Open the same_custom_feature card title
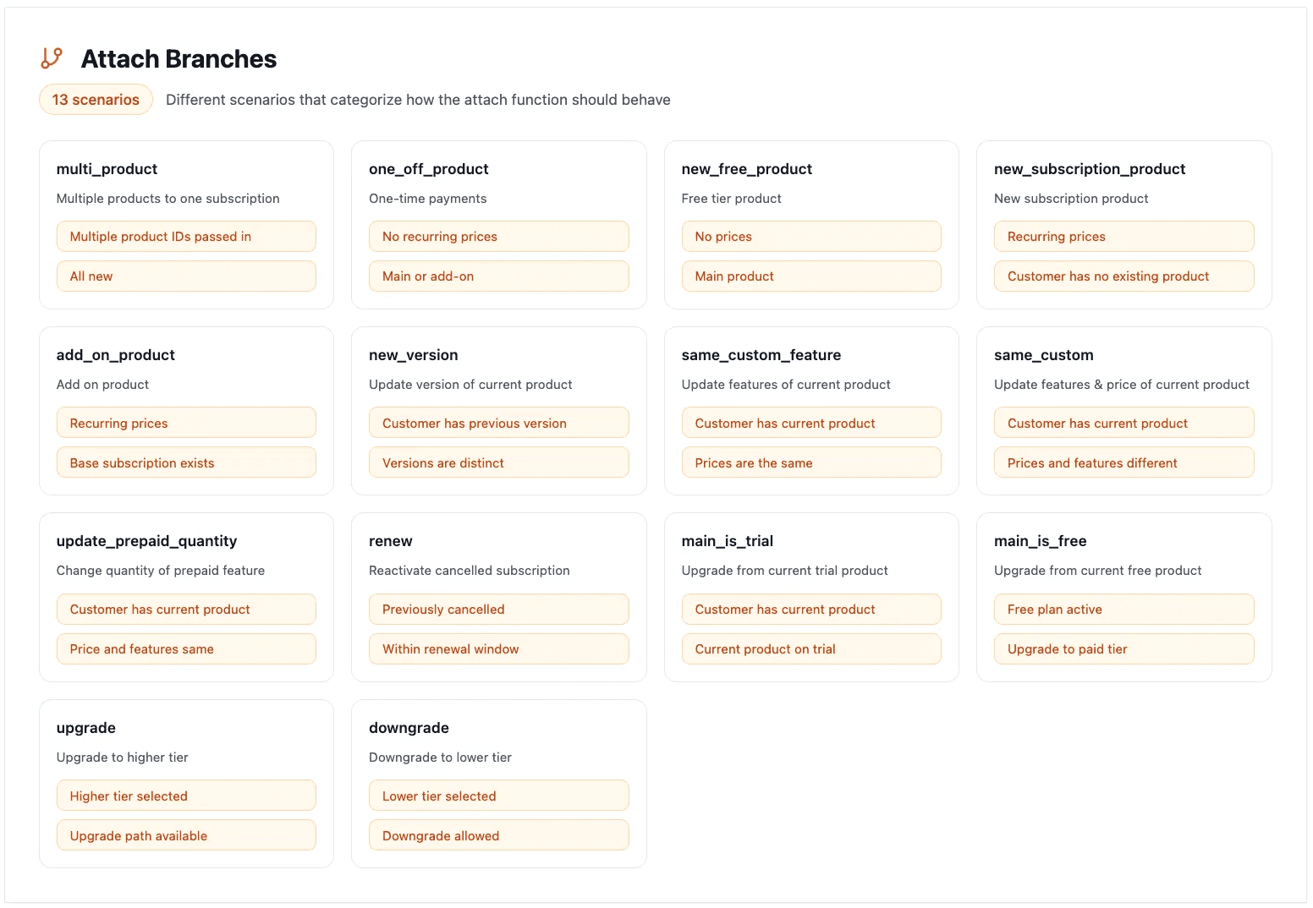Image resolution: width=1313 pixels, height=908 pixels. 761,355
